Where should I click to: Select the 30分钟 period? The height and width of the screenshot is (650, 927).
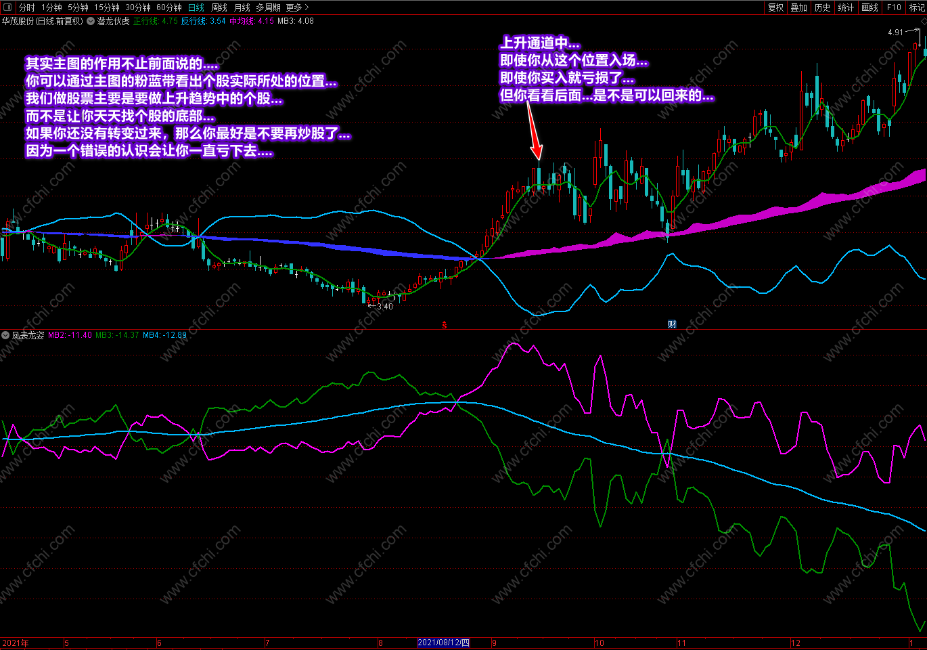pyautogui.click(x=138, y=7)
